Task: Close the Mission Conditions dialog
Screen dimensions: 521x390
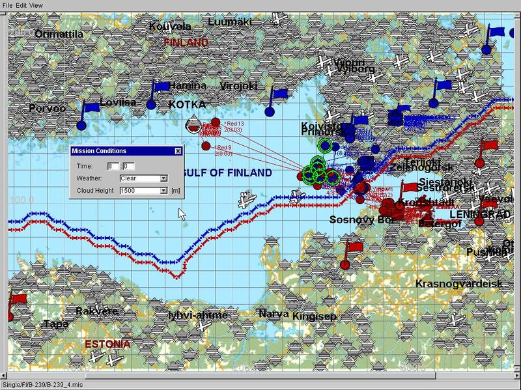Action: click(x=178, y=151)
